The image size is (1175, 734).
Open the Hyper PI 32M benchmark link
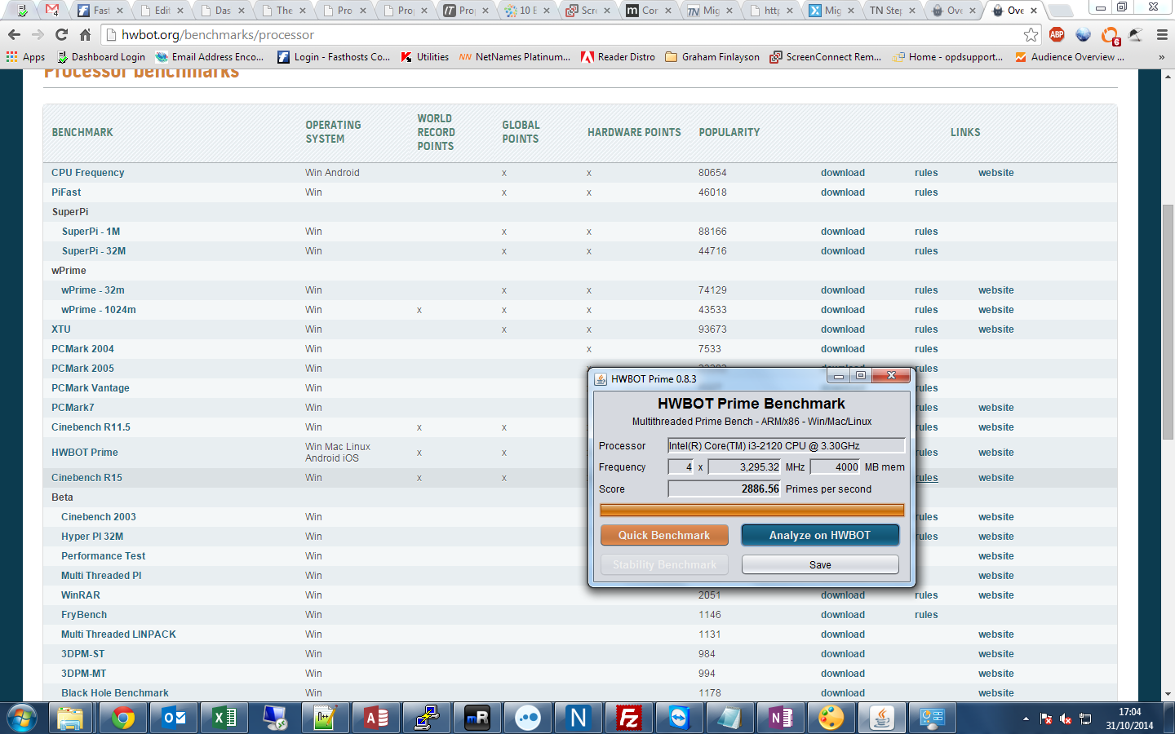92,537
